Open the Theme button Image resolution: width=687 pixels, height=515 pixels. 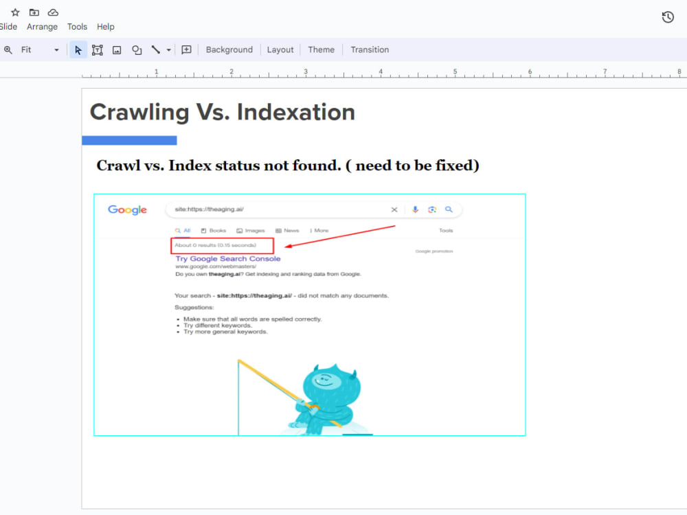(321, 50)
